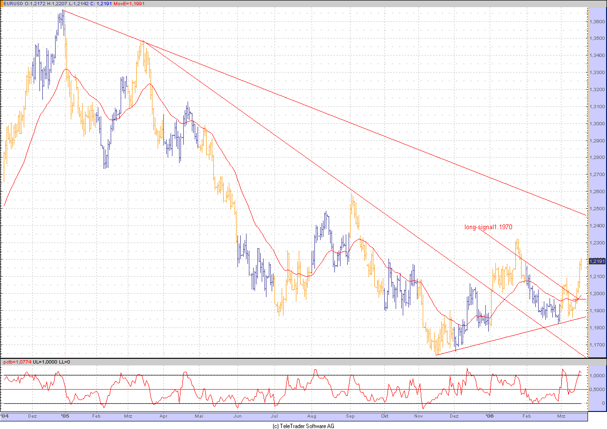Image resolution: width=607 pixels, height=429 pixels.
Task: Click the '05 year label on time axis
Action: [x=66, y=416]
